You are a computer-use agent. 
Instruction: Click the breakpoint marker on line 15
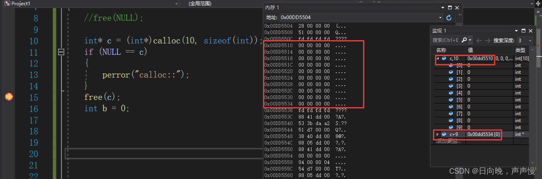coord(9,97)
